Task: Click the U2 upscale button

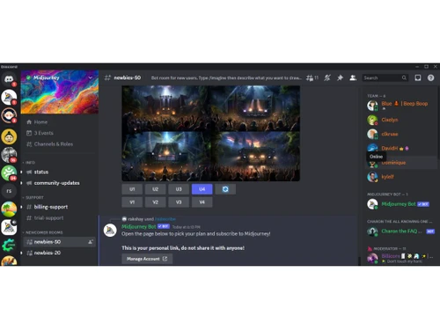Action: click(x=155, y=189)
